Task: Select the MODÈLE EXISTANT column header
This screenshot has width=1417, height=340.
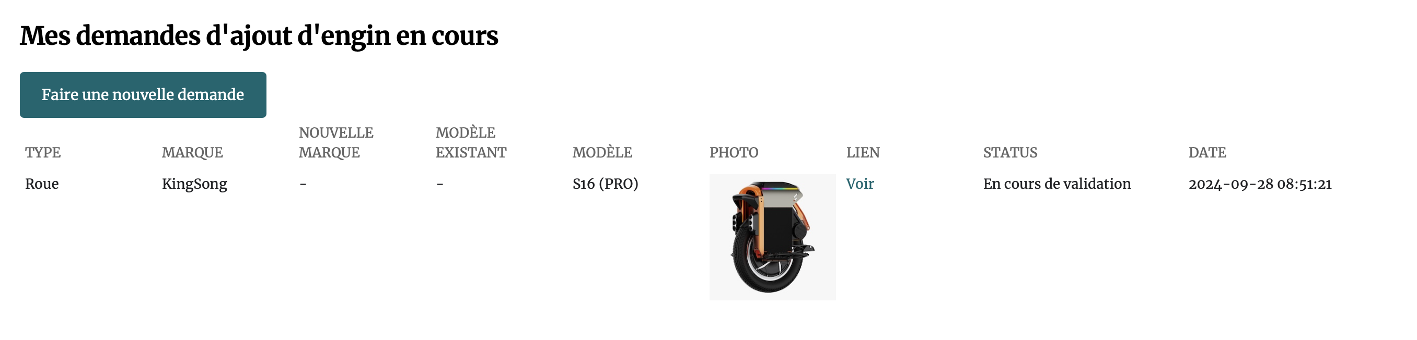Action: [x=471, y=142]
